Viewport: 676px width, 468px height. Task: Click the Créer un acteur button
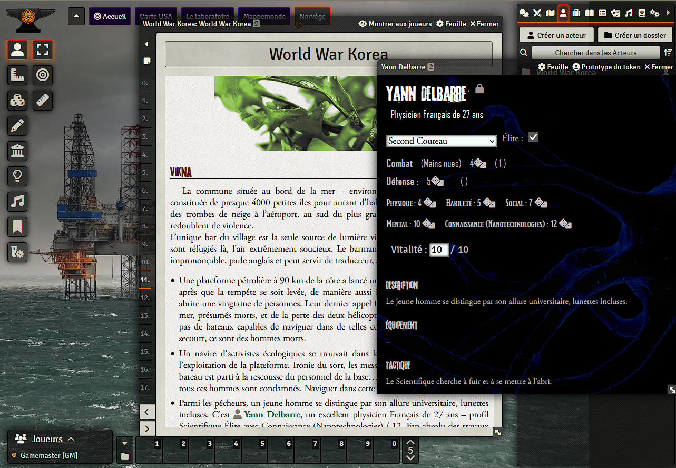point(556,35)
